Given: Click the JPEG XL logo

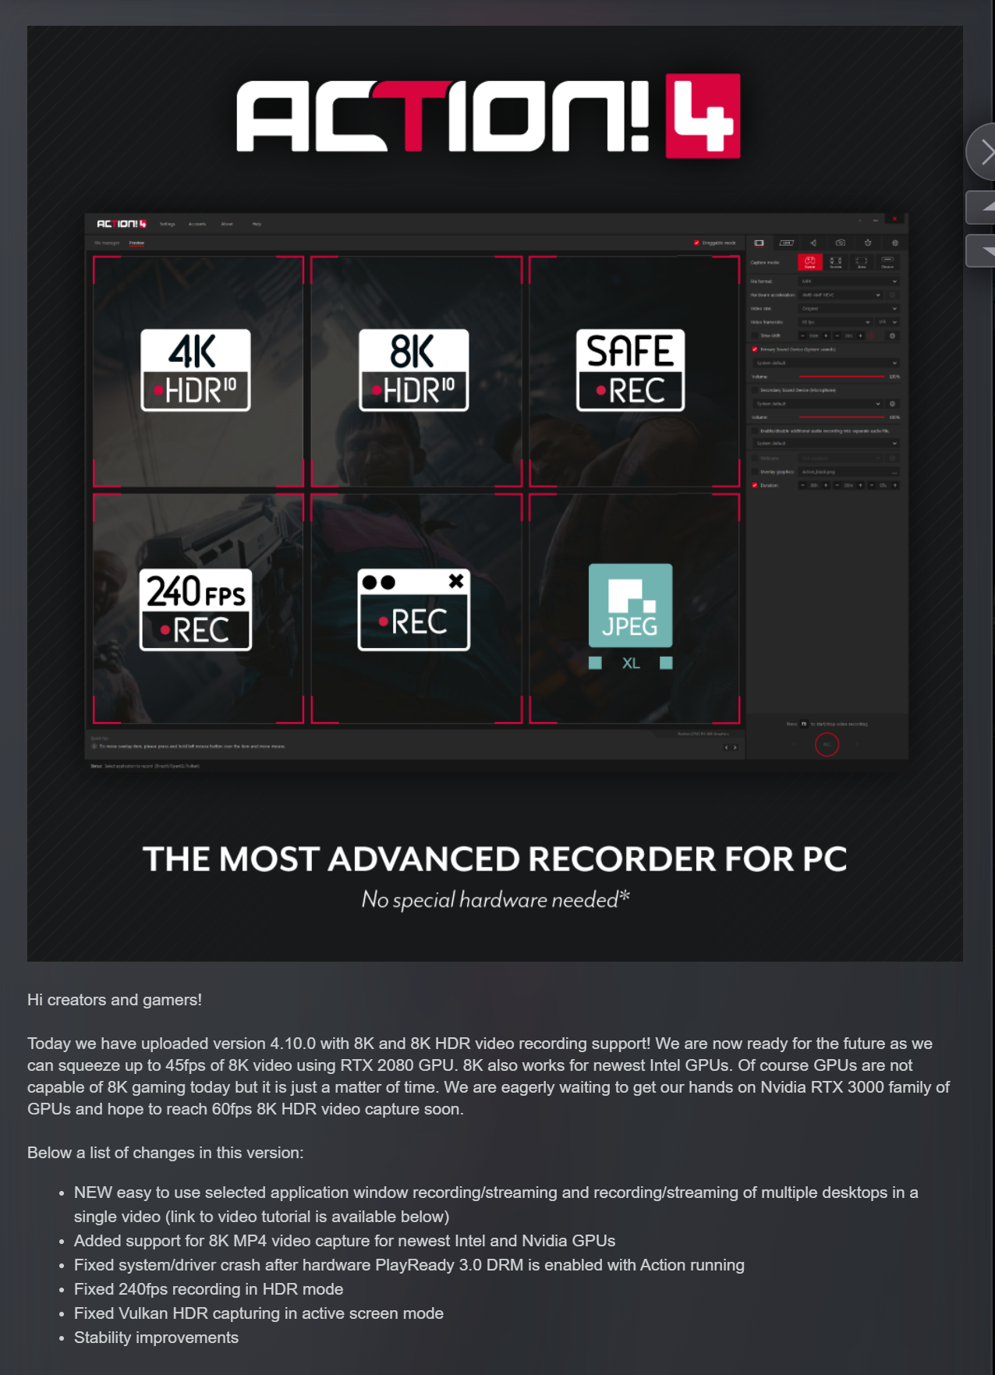Looking at the screenshot, I should pyautogui.click(x=631, y=616).
